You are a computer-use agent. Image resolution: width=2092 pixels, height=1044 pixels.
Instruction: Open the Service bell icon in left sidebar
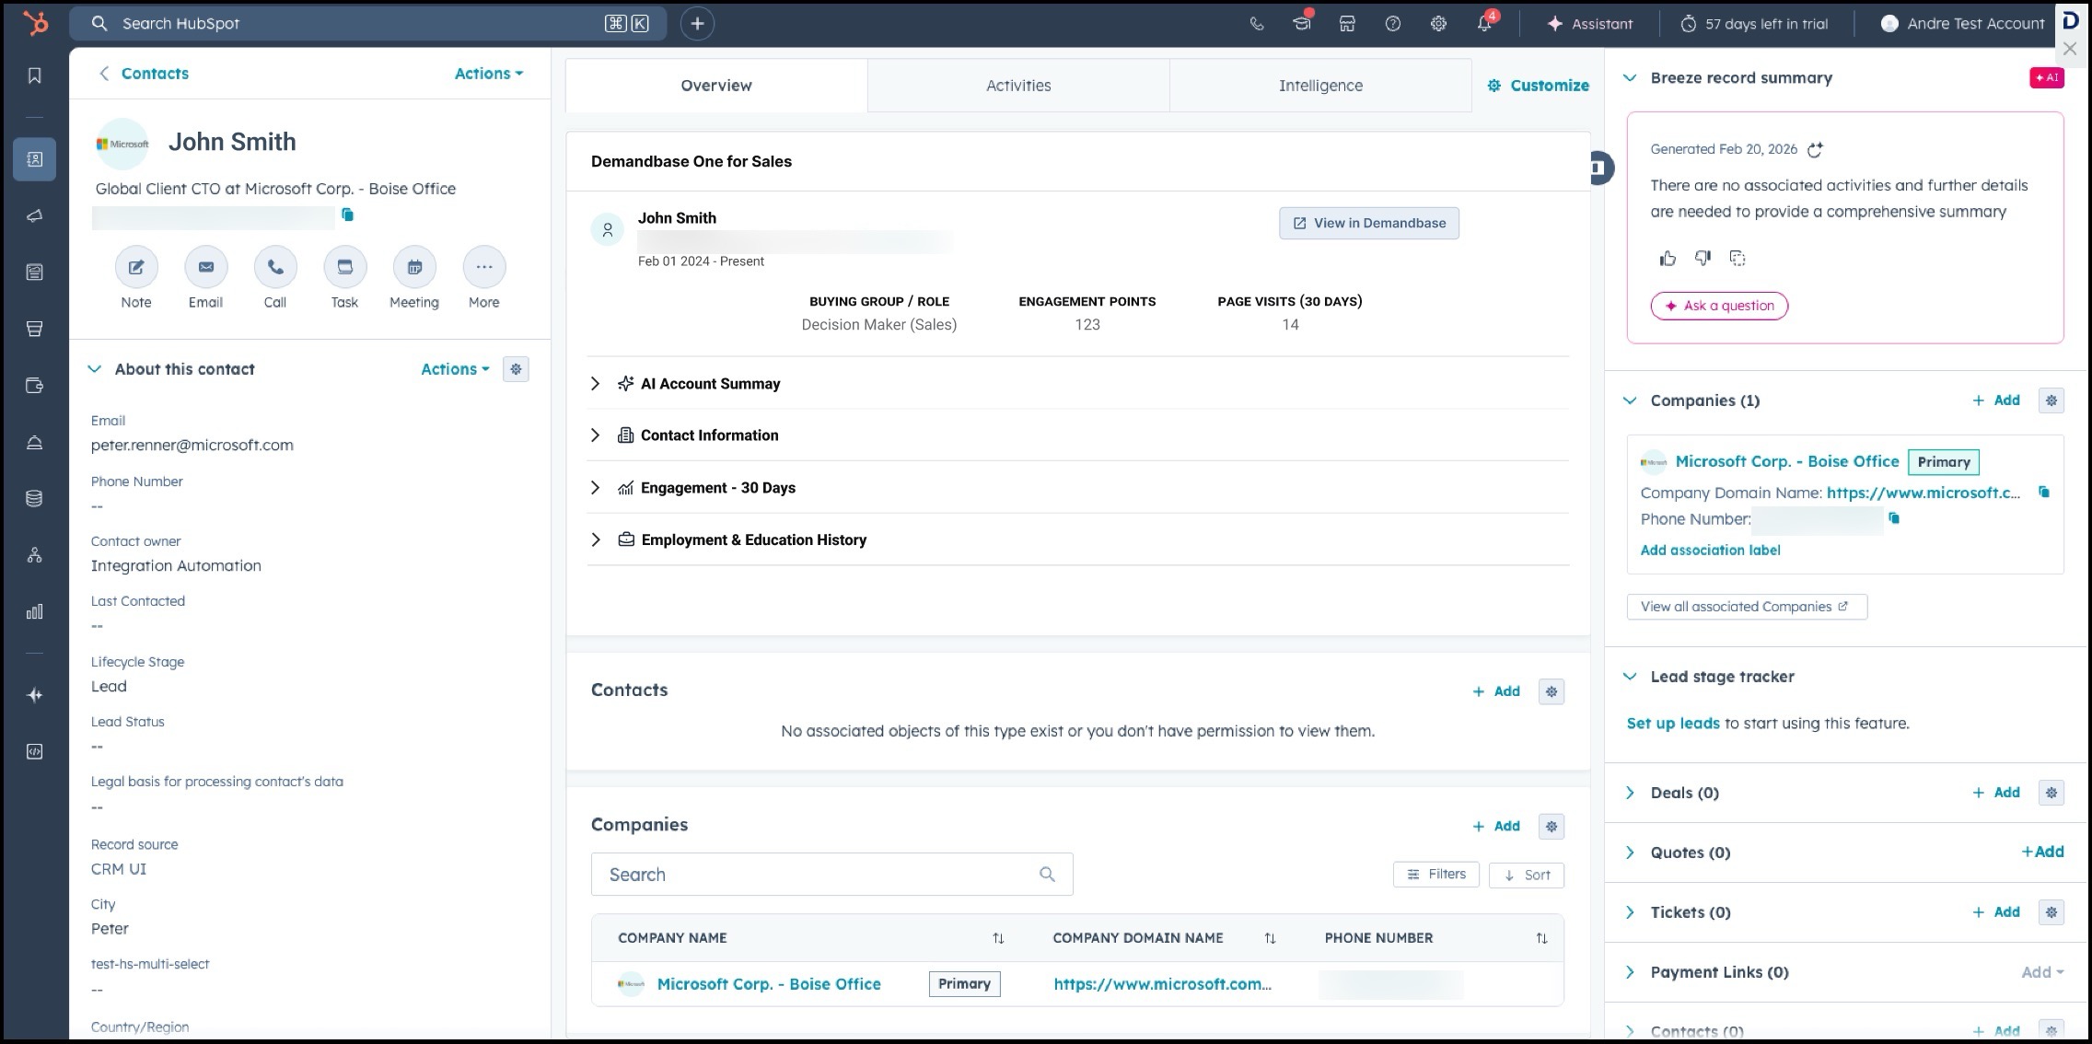click(35, 442)
